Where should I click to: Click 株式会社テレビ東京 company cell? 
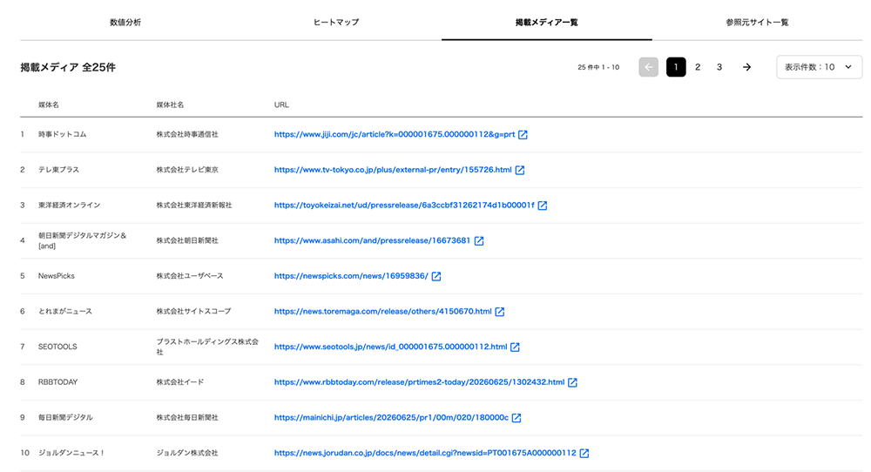pyautogui.click(x=187, y=170)
